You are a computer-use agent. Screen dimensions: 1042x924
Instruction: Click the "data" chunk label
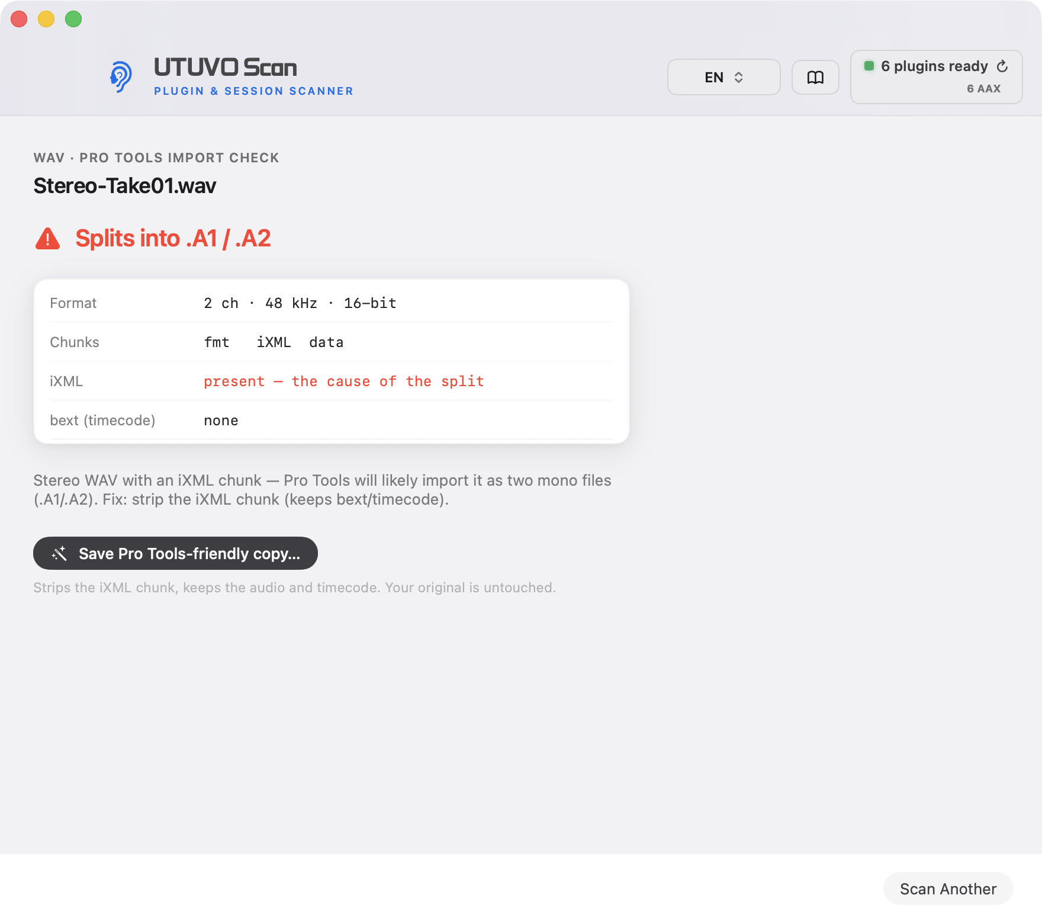tap(326, 342)
